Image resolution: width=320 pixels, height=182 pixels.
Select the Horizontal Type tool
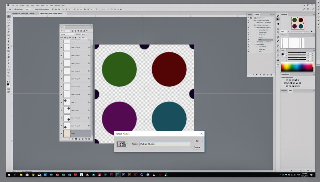click(x=8, y=63)
